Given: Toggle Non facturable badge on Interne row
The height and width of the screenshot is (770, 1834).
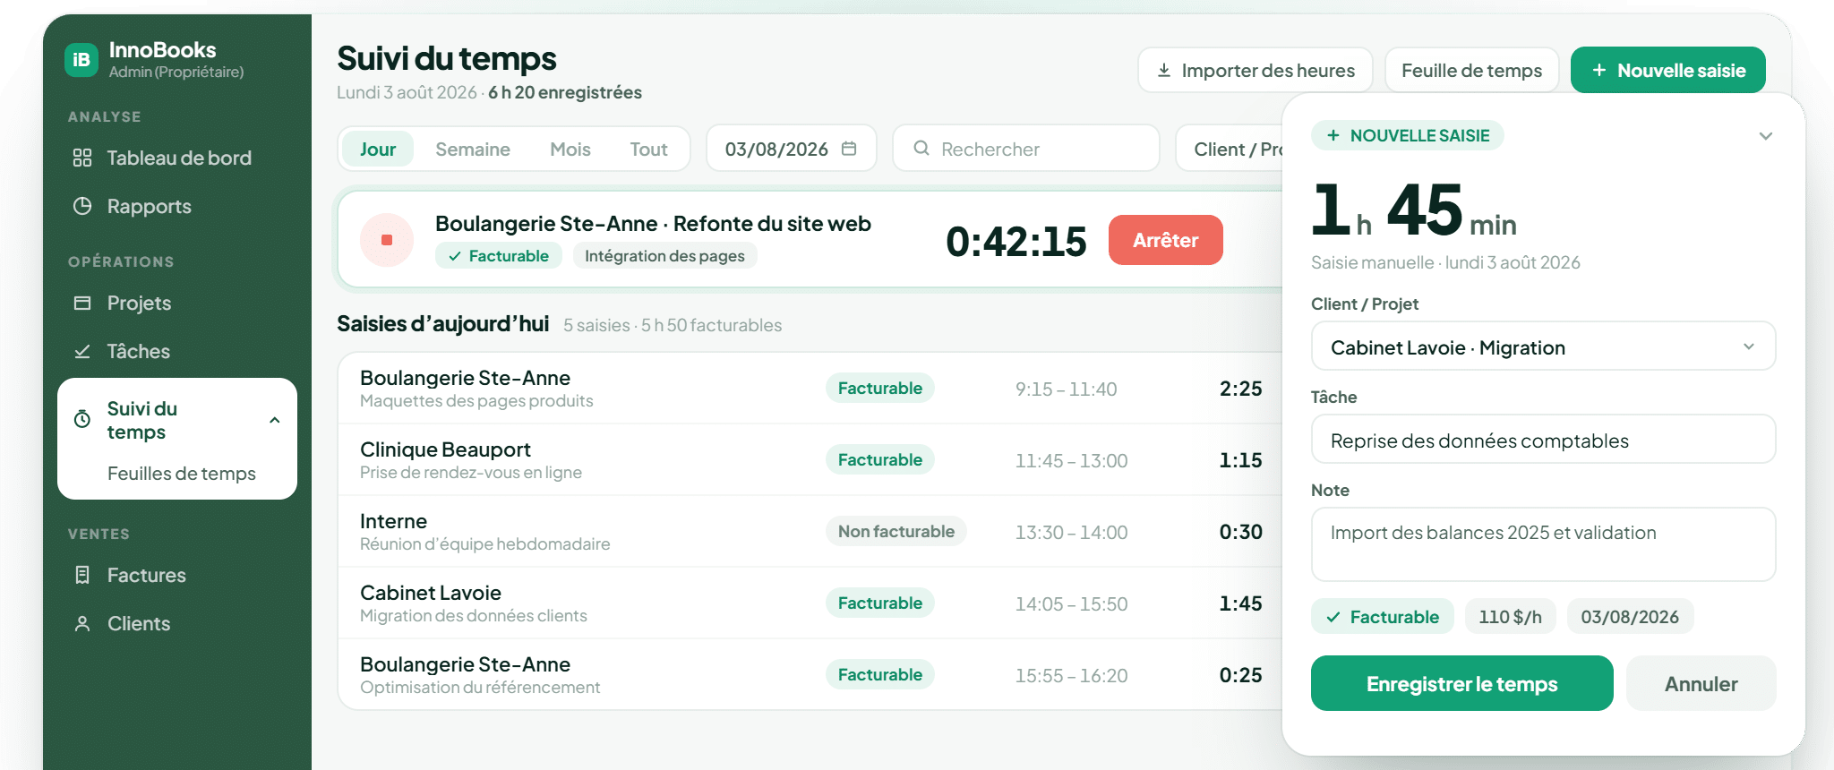Looking at the screenshot, I should pyautogui.click(x=896, y=531).
